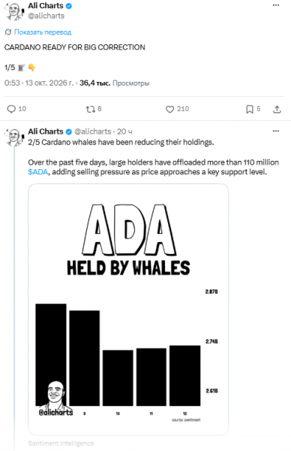Viewport: 291px width, 451px height.
Task: Click the Santiment Intelligence caption below the chart
Action: (x=61, y=443)
